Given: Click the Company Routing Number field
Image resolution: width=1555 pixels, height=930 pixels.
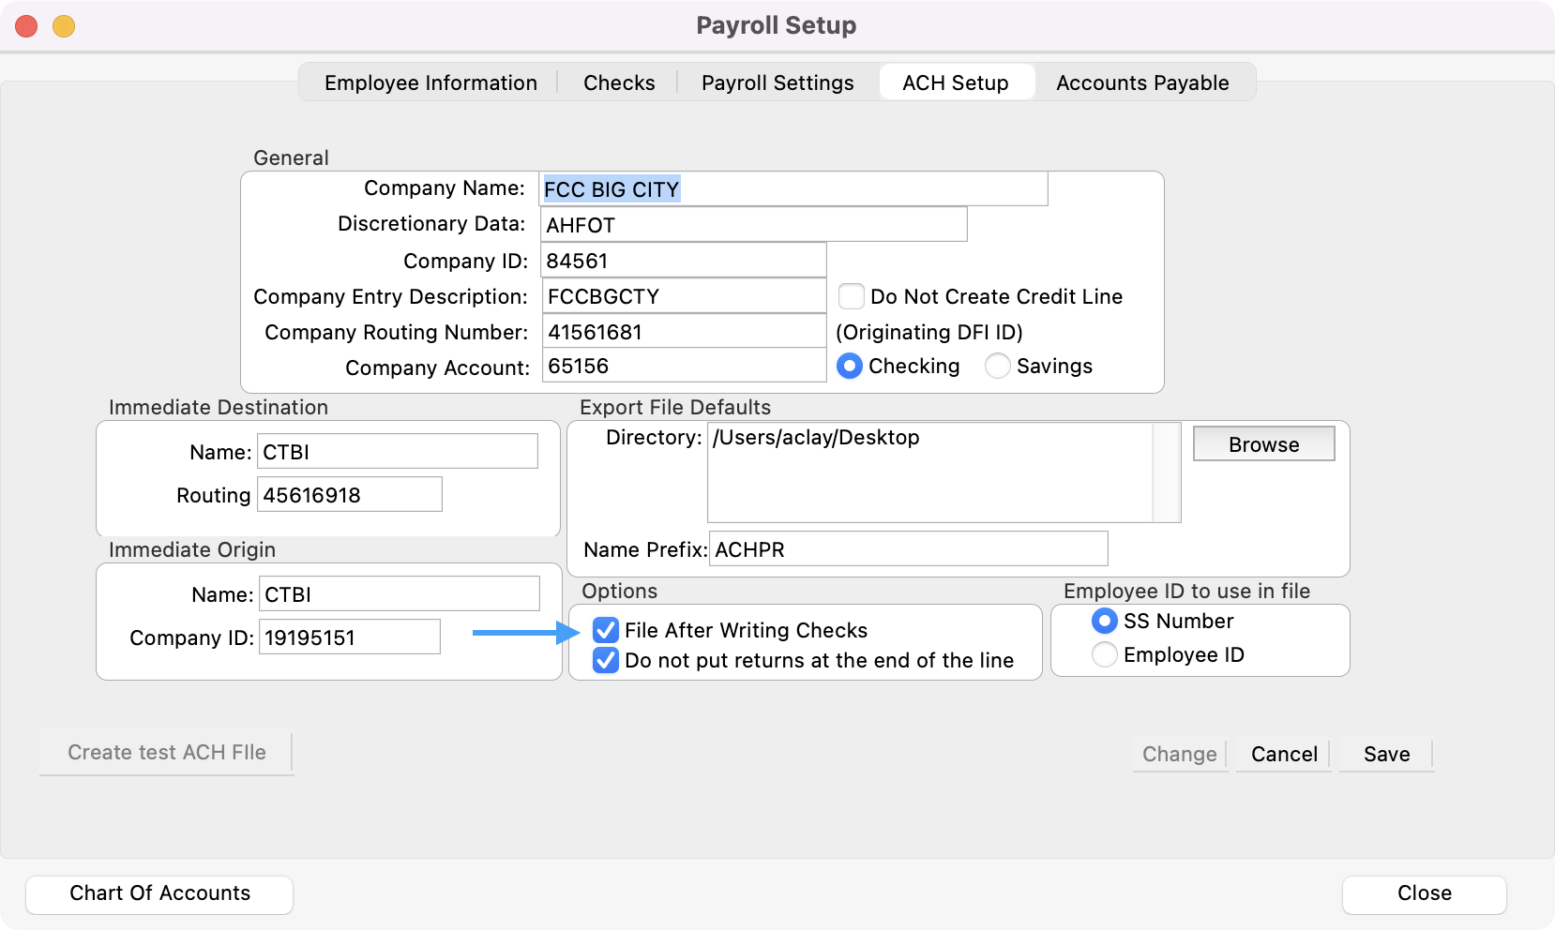Looking at the screenshot, I should tap(684, 332).
